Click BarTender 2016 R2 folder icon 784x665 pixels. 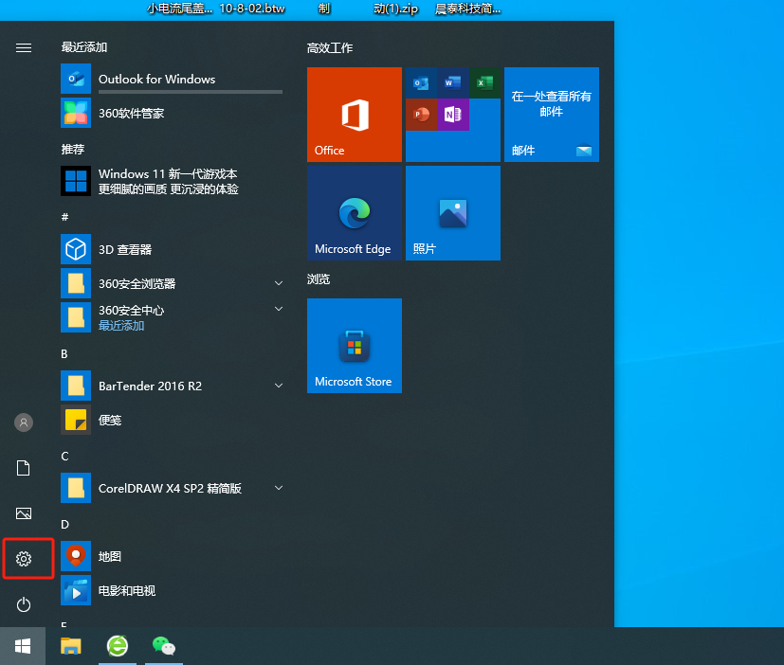(76, 386)
